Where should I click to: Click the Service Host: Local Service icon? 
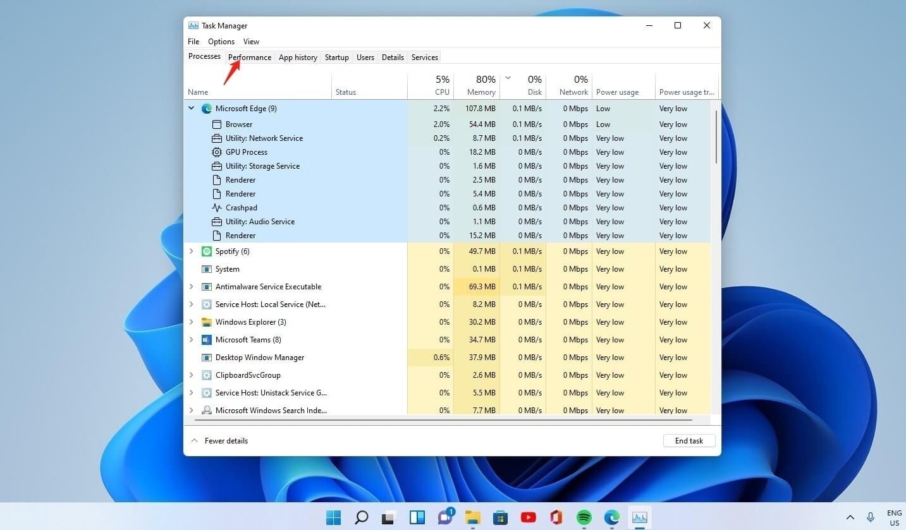[206, 304]
